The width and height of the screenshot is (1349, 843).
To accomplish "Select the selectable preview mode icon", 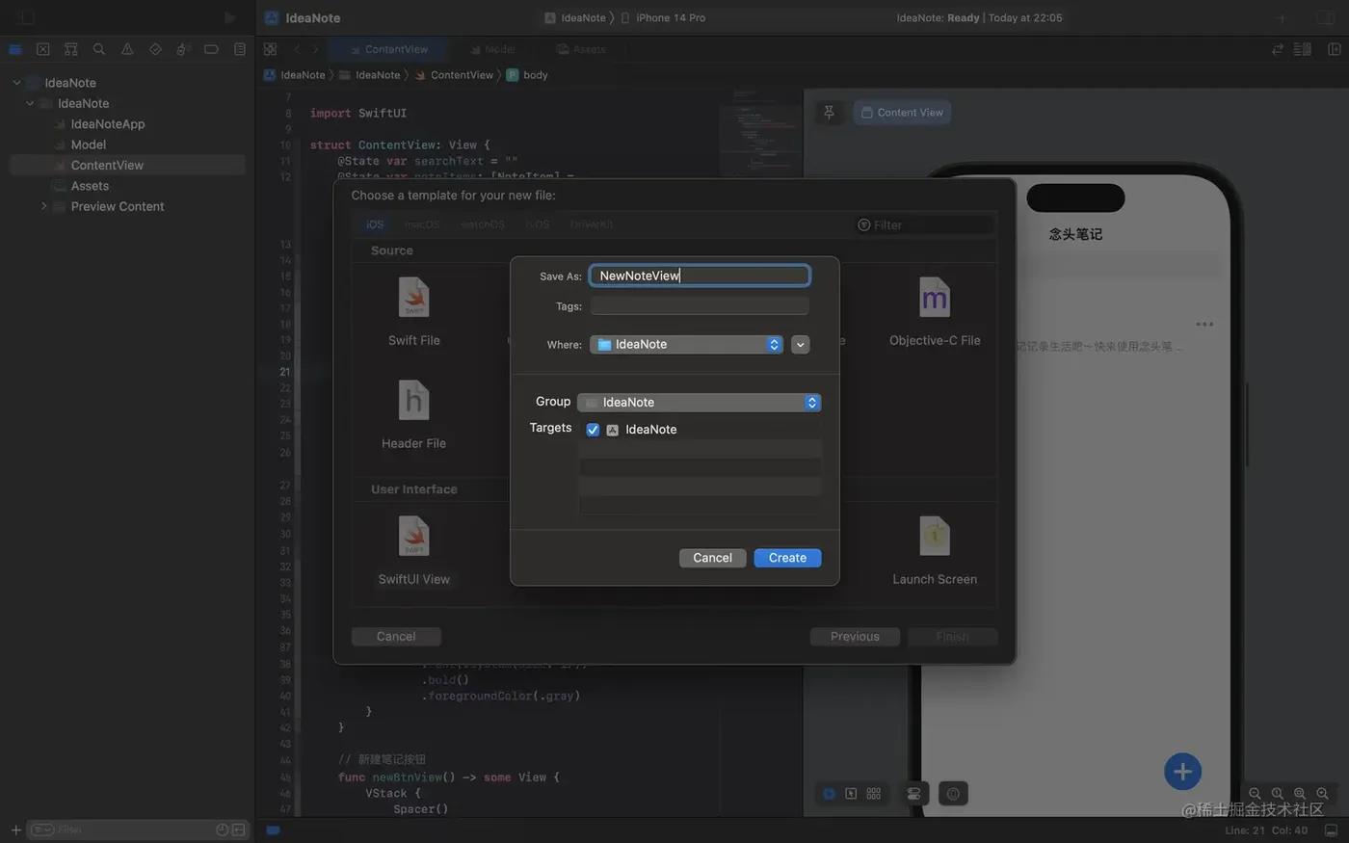I will 851,794.
